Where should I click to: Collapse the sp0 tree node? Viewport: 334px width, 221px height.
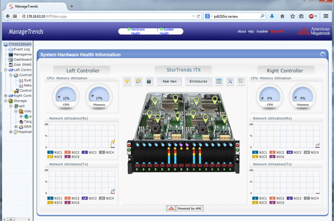[11, 106]
